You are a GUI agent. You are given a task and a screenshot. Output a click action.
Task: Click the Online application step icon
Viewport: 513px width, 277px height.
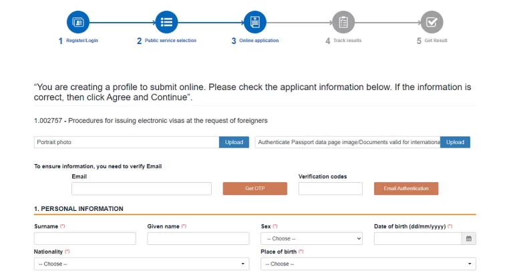[x=255, y=22]
